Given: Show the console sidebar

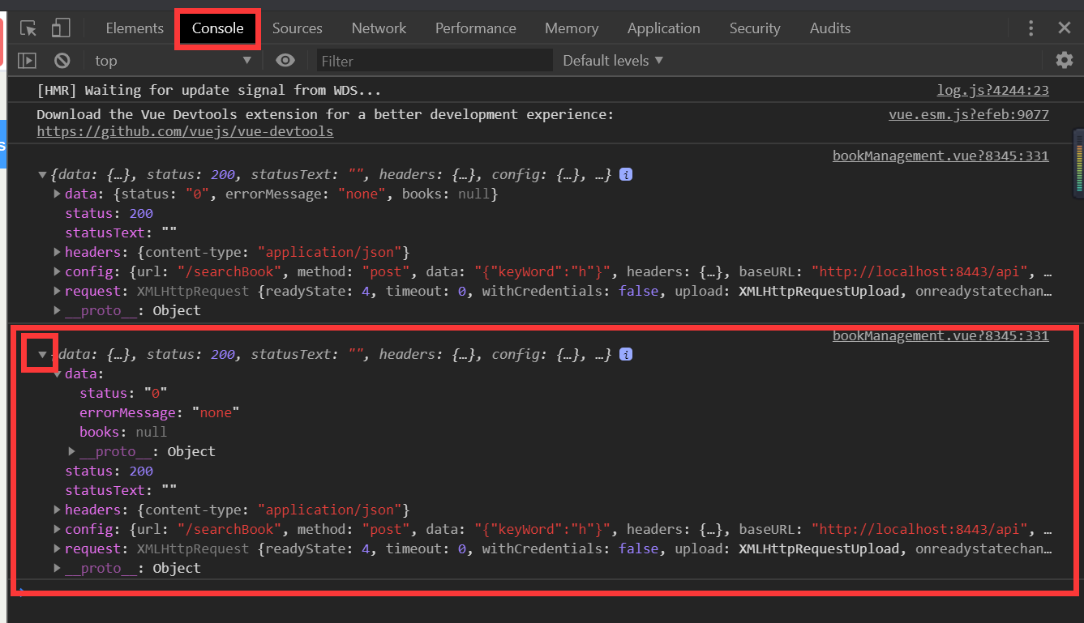Looking at the screenshot, I should [x=27, y=60].
